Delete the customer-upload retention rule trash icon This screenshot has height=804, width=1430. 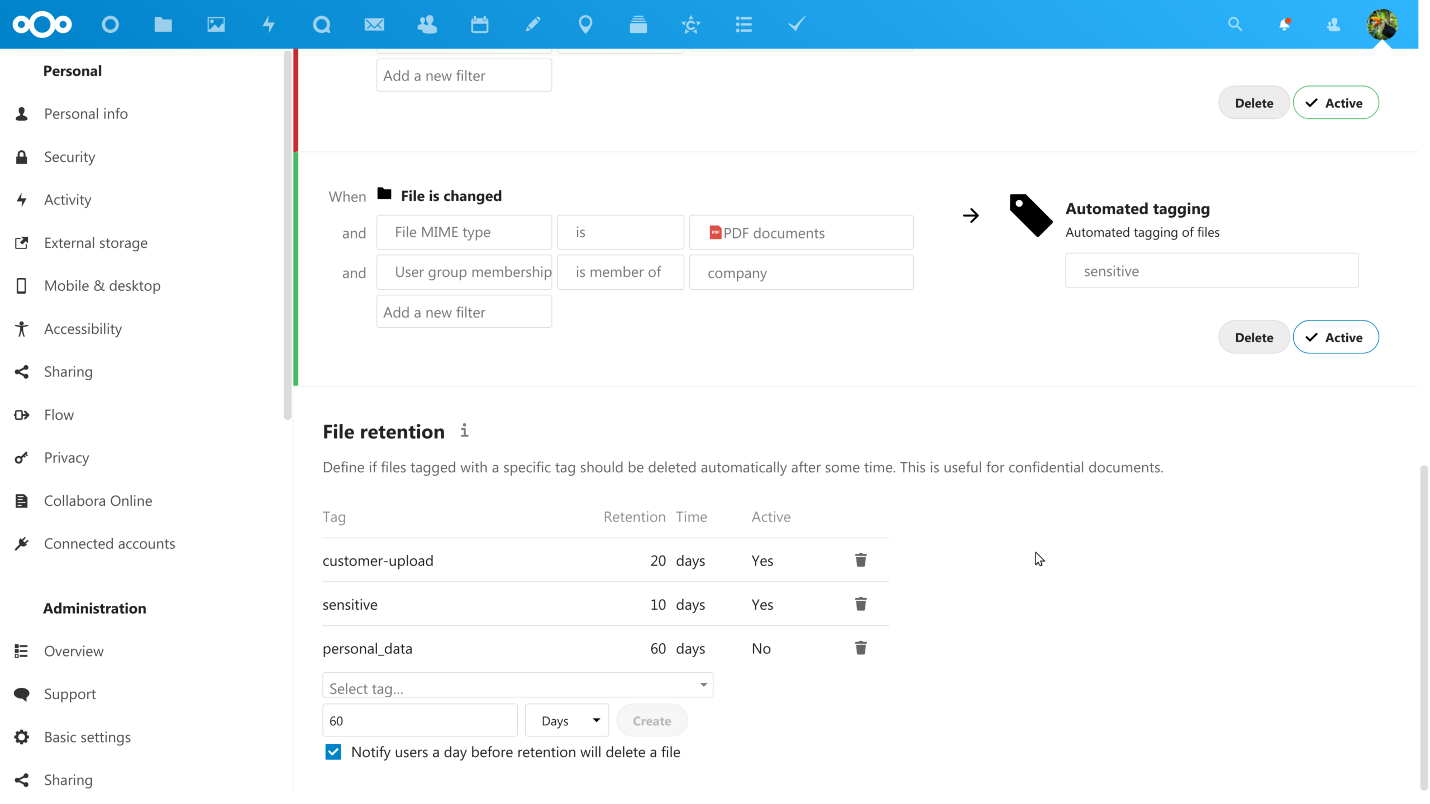861,560
